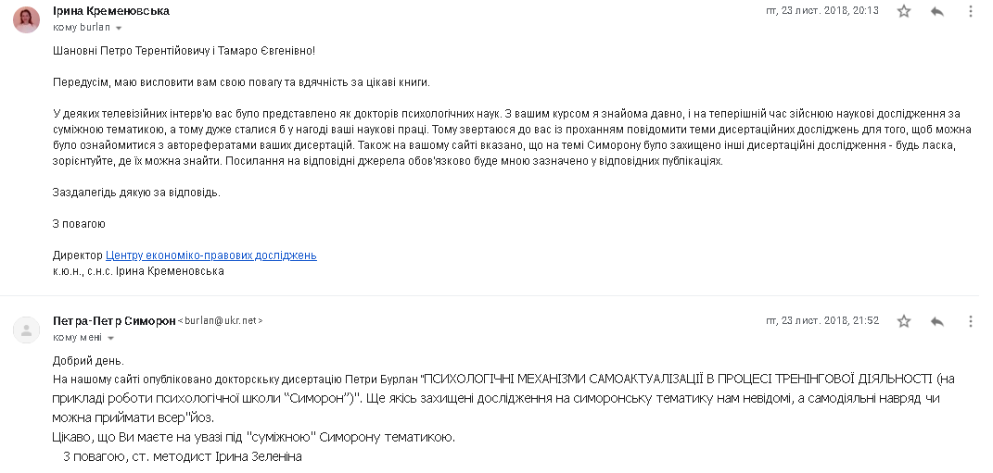Click sender name Ірина Кременовська
The image size is (993, 473).
[x=111, y=11]
